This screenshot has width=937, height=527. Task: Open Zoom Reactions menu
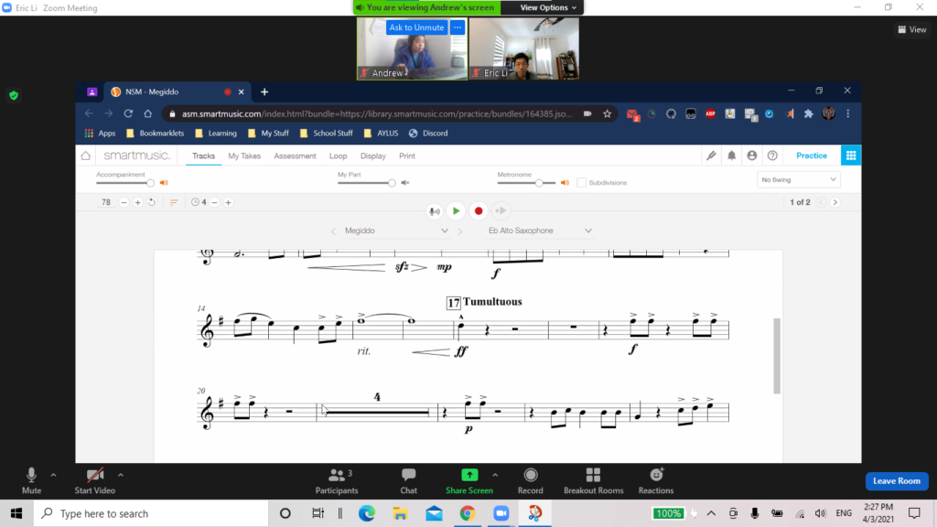[x=656, y=481]
